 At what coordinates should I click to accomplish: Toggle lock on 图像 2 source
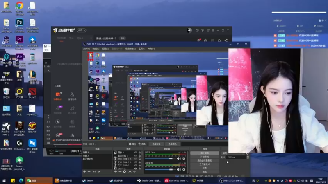coord(139,152)
